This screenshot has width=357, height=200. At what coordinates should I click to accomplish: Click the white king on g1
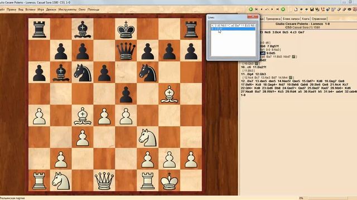tap(169, 181)
